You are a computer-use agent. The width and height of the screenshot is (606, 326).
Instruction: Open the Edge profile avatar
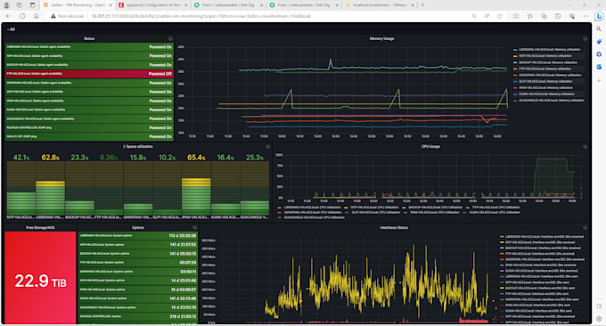click(x=6, y=5)
